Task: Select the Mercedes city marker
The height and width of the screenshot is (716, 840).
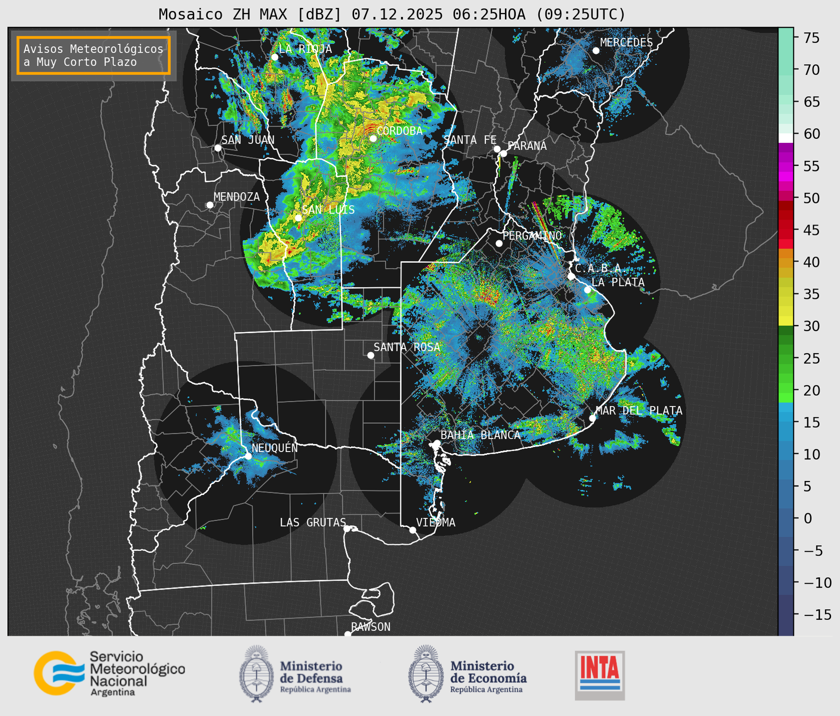Action: coord(596,50)
